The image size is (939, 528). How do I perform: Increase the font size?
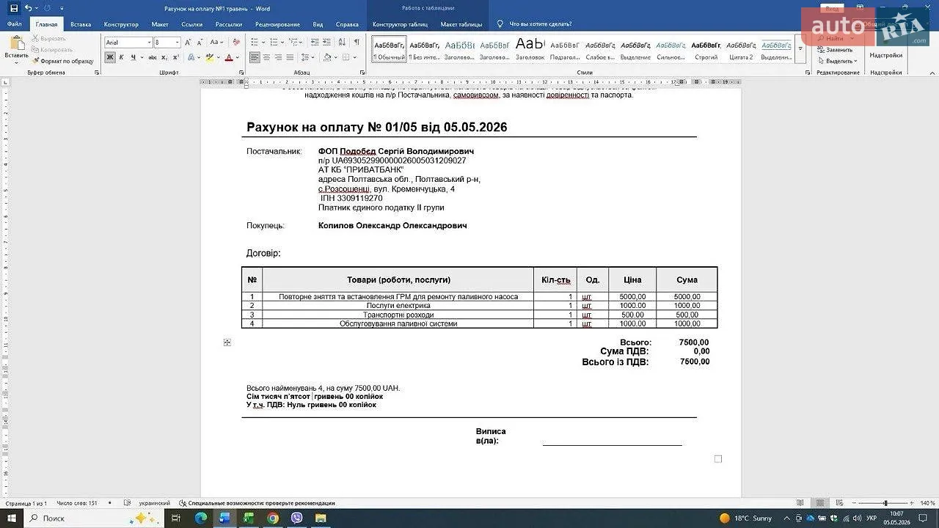click(188, 43)
